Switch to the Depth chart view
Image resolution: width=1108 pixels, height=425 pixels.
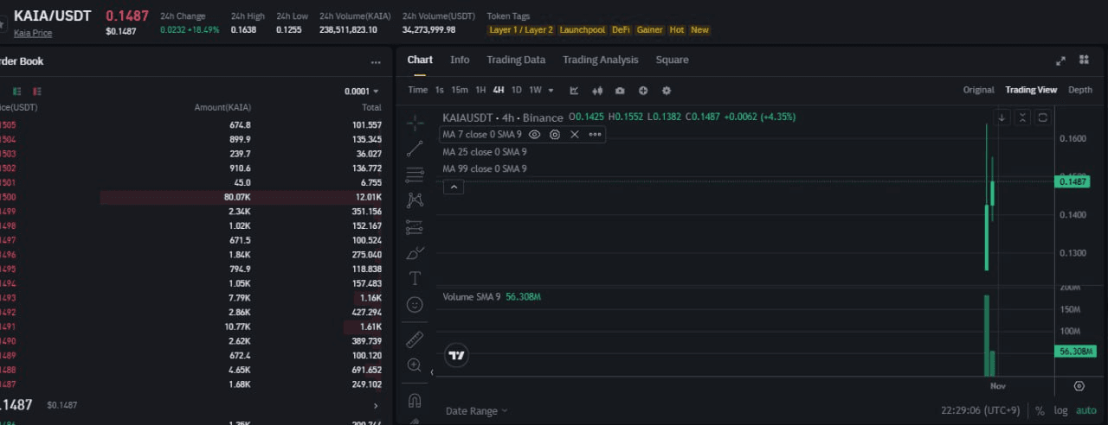1079,90
